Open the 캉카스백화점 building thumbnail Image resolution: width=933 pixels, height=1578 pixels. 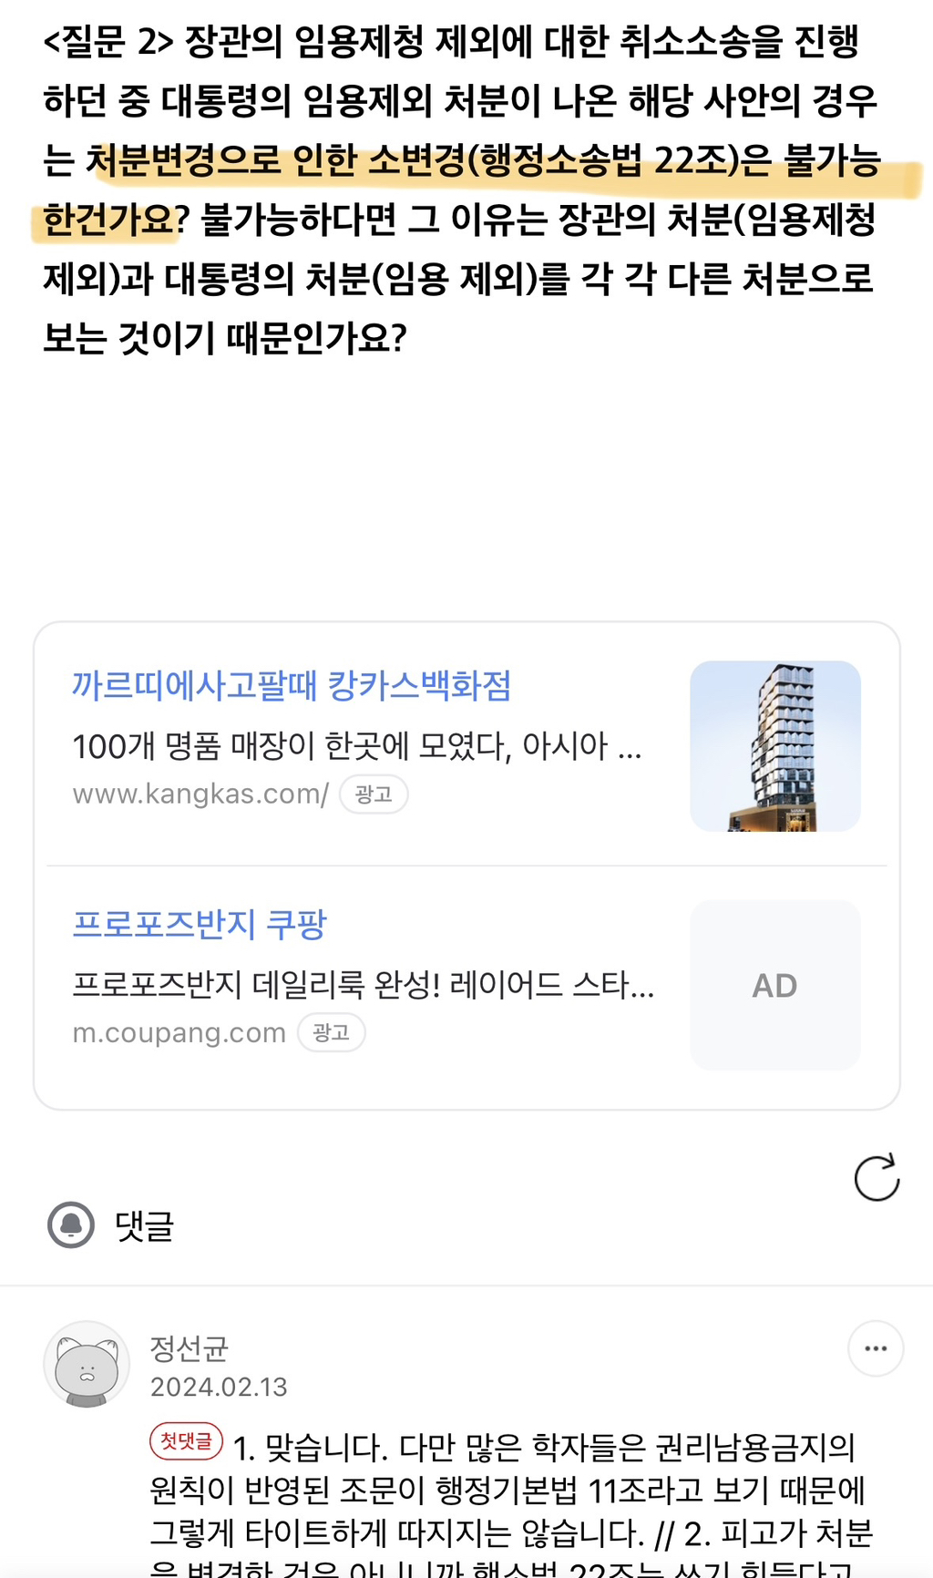(774, 746)
